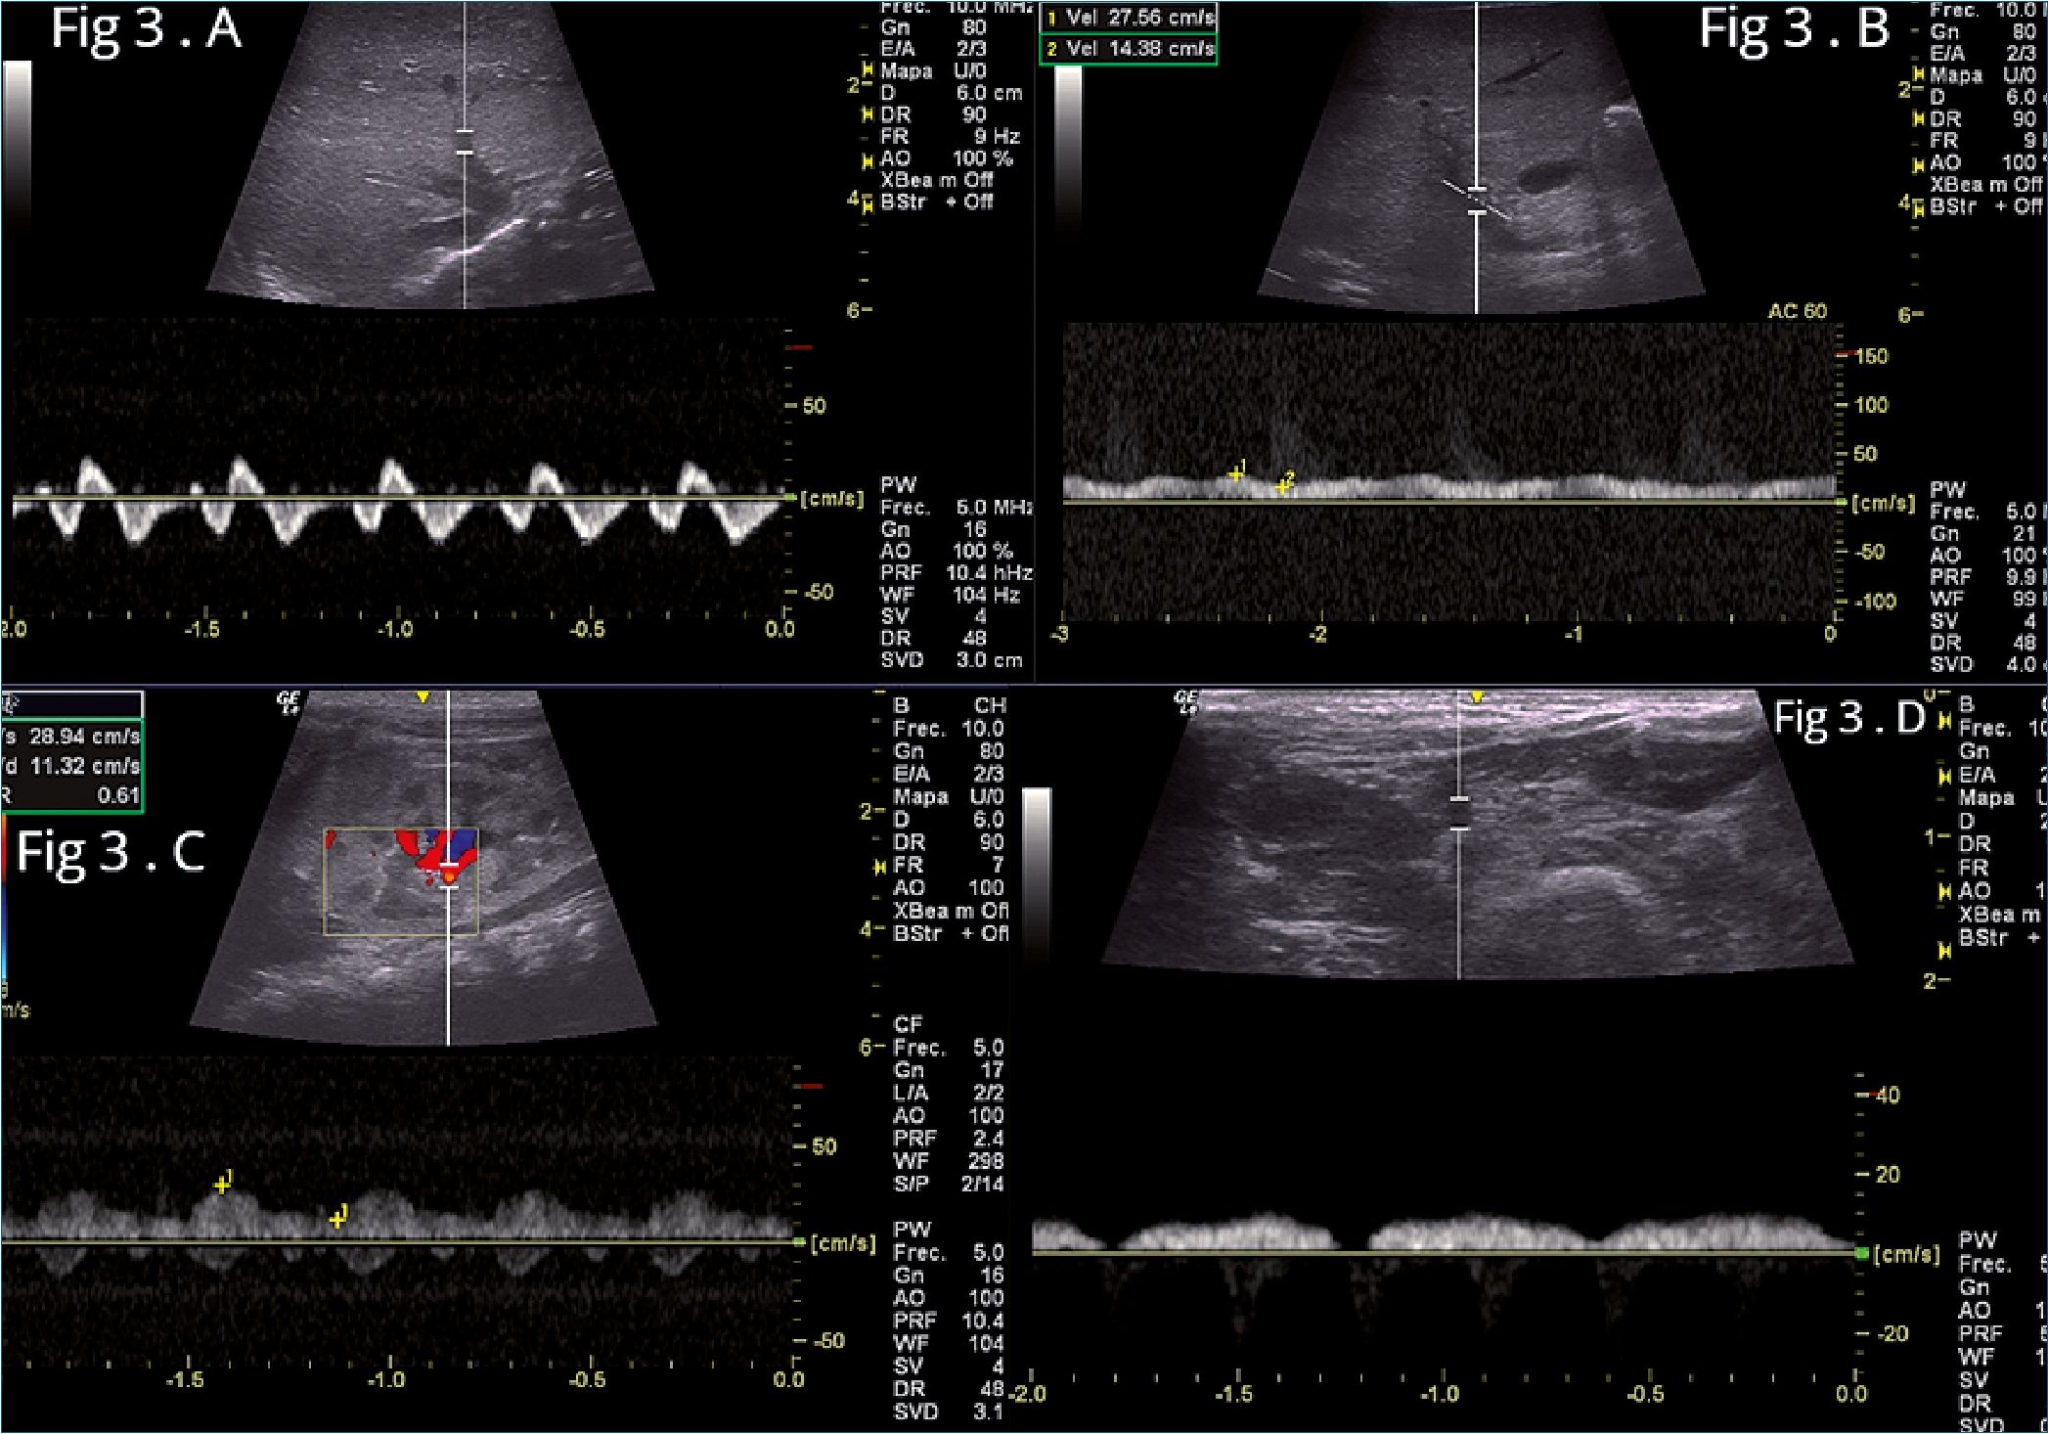This screenshot has height=1434, width=2048.
Task: Click the 0.61 resistive index value
Action: pyautogui.click(x=117, y=795)
